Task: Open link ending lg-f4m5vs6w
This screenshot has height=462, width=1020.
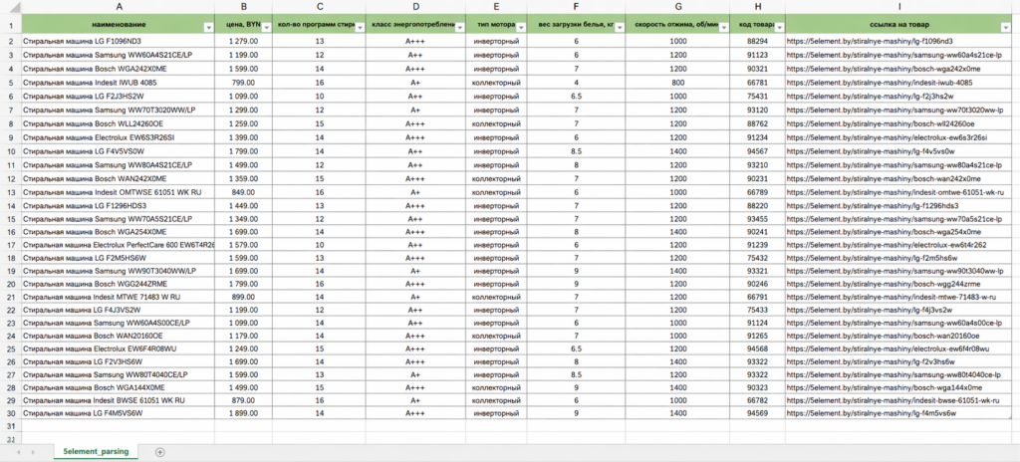Action: tap(871, 412)
